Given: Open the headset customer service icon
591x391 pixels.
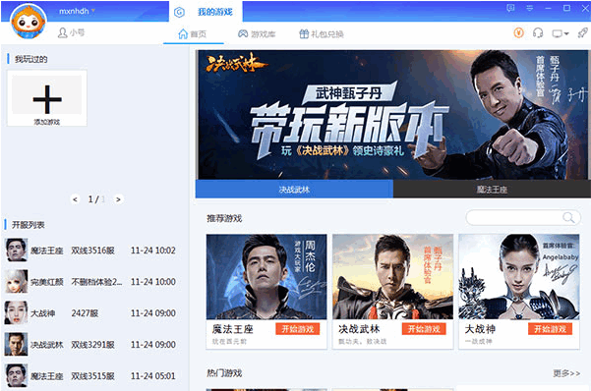Looking at the screenshot, I should 538,33.
